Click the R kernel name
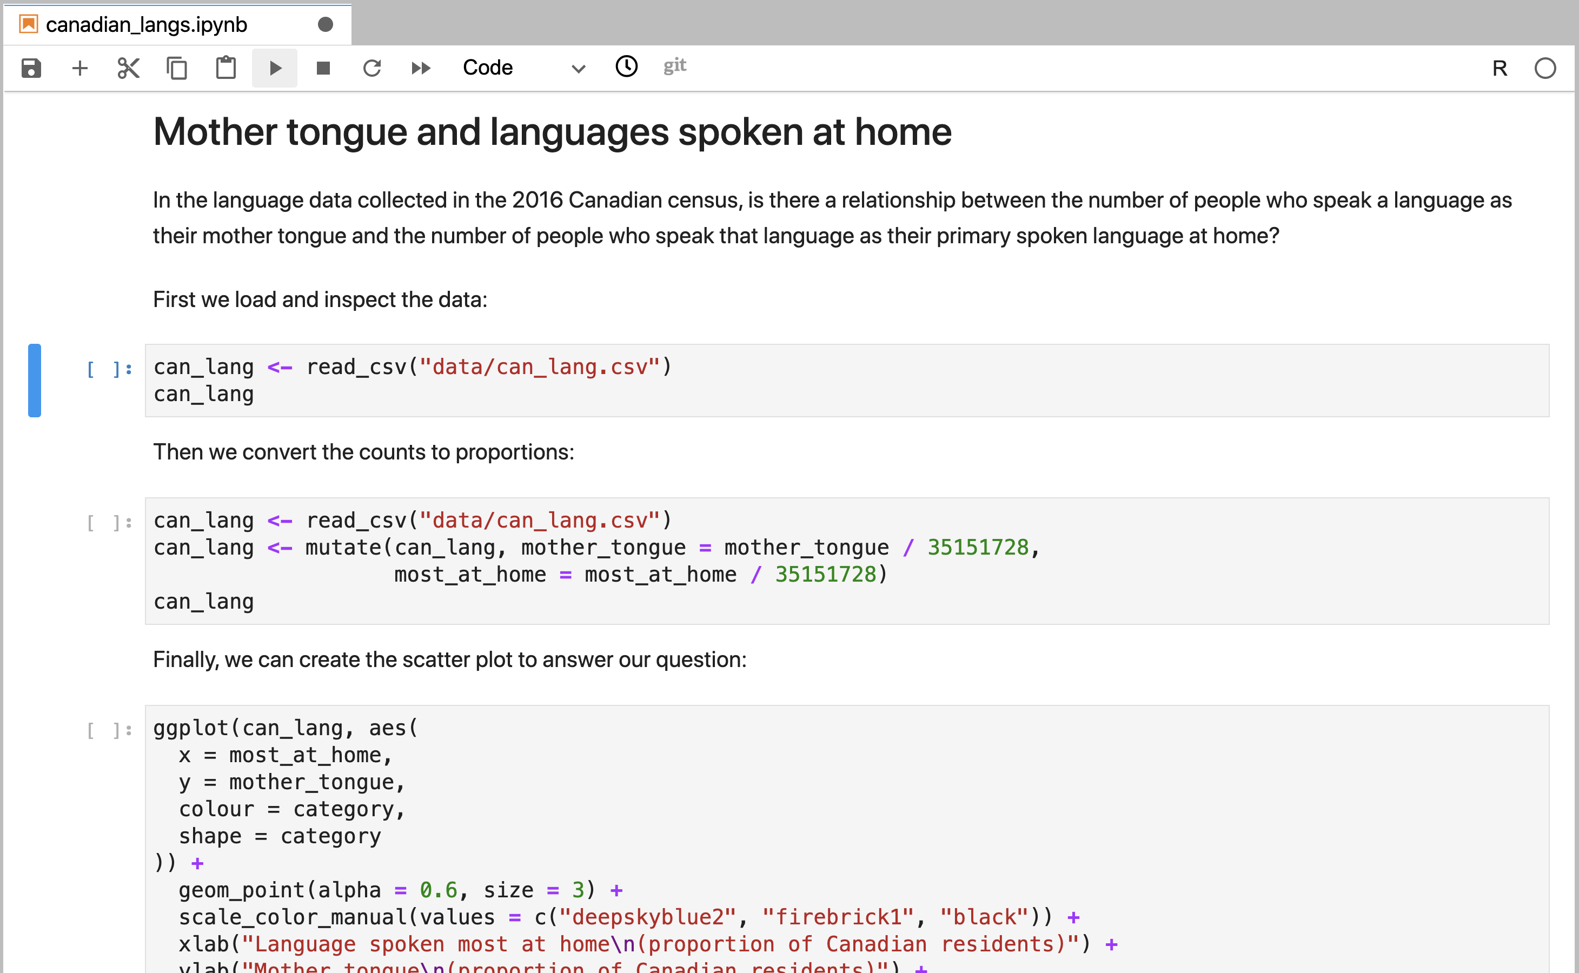Screen dimensions: 1579x973 pyautogui.click(x=1500, y=68)
